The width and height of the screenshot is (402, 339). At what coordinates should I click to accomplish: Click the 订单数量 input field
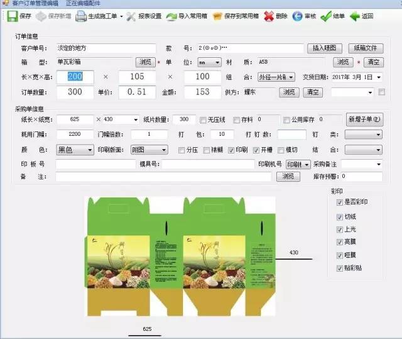coord(75,92)
